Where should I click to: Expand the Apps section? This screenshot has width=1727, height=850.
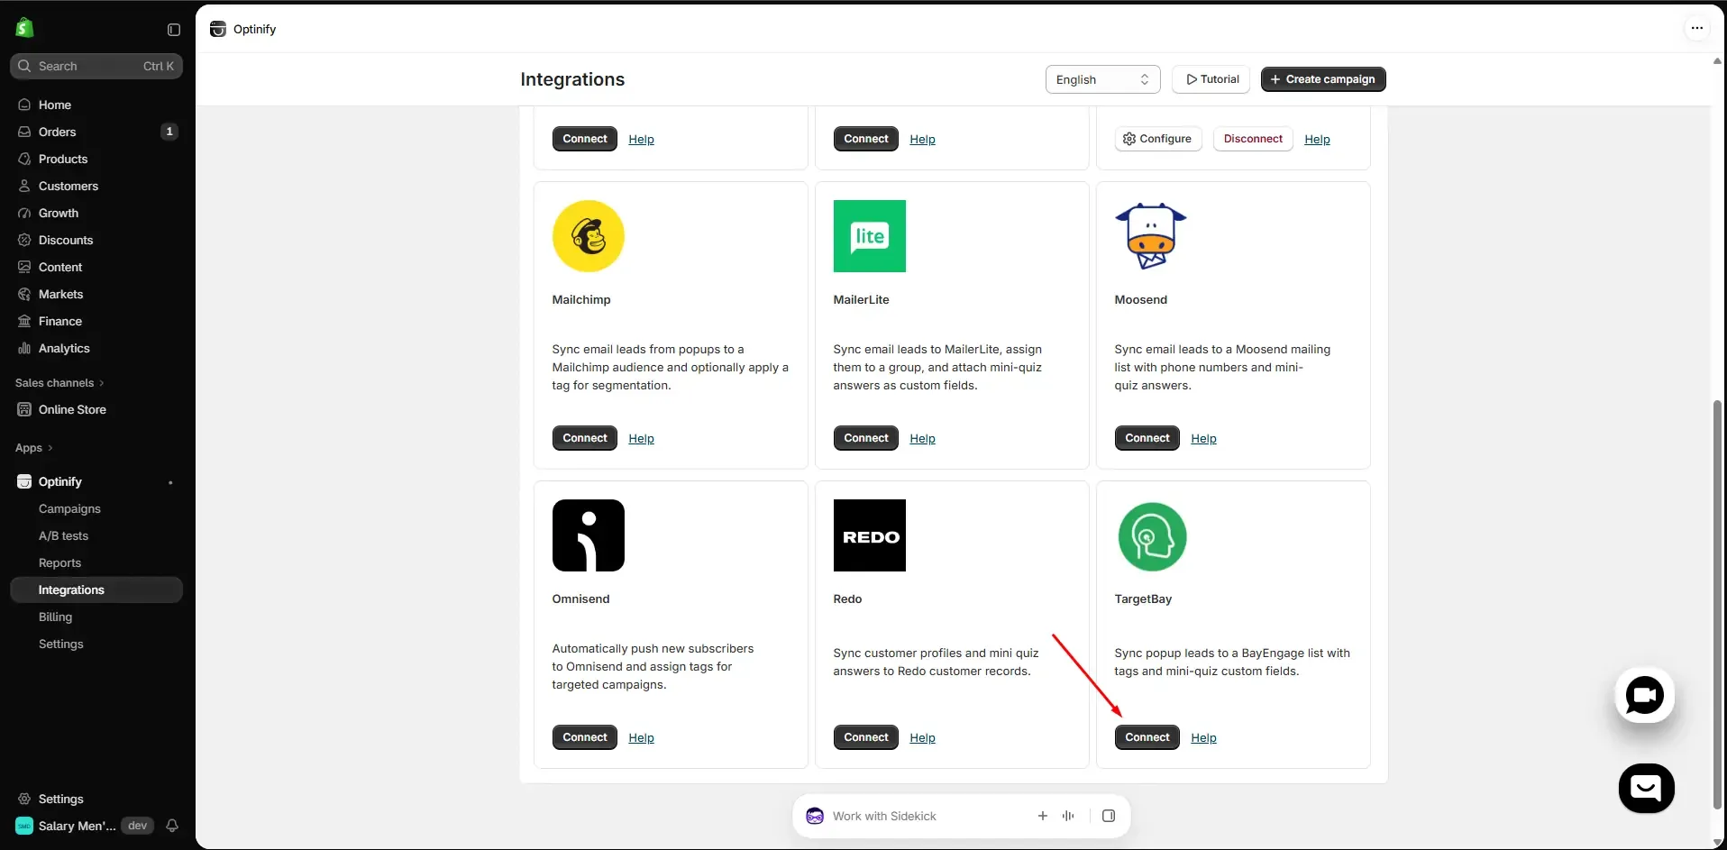click(34, 448)
